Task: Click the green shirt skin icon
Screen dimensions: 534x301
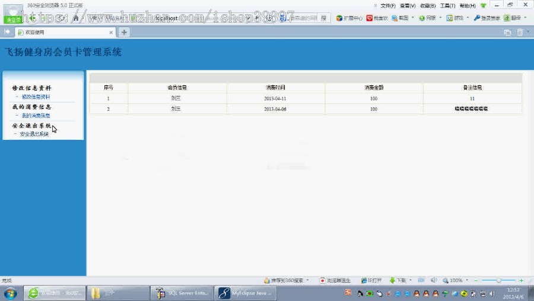Action: (483, 5)
